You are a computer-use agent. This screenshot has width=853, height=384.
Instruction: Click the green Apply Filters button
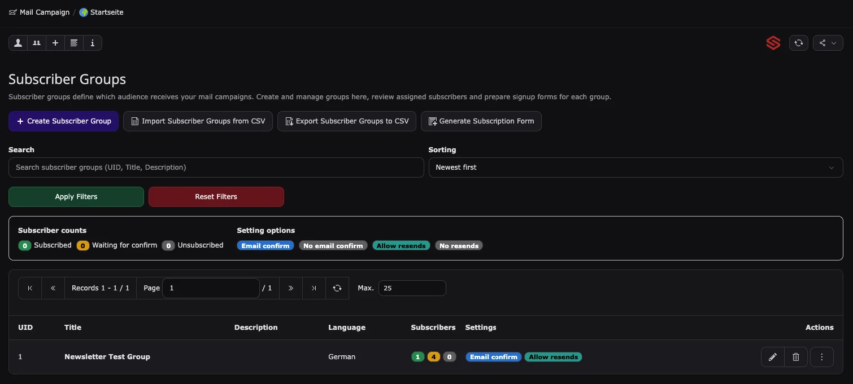click(x=76, y=197)
